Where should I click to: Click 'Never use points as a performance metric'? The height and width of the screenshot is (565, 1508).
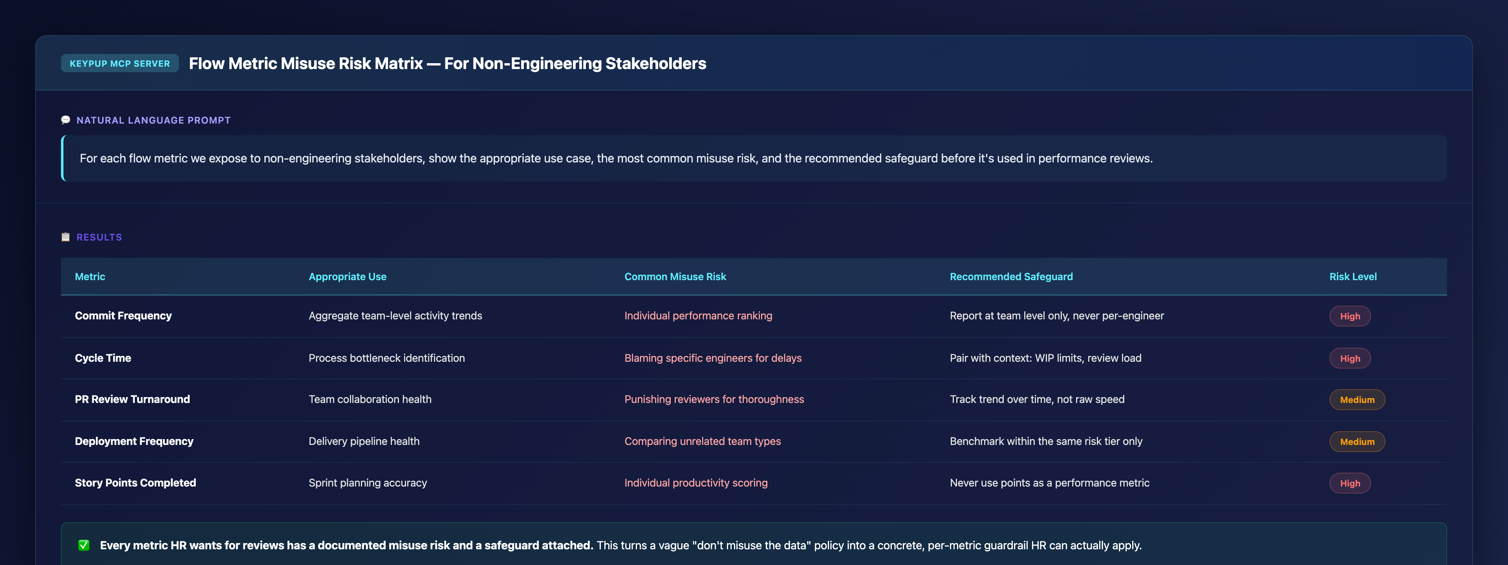point(1049,483)
